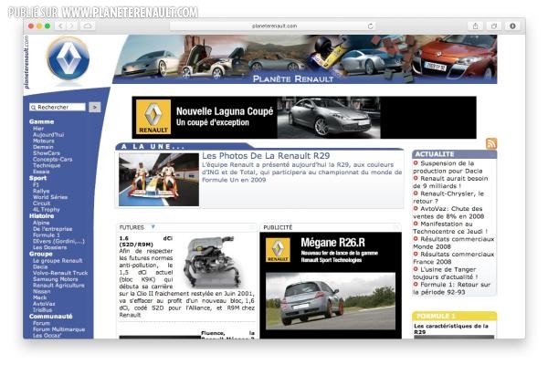
Task: Click the ACTUALITE panel header
Action: (454, 154)
